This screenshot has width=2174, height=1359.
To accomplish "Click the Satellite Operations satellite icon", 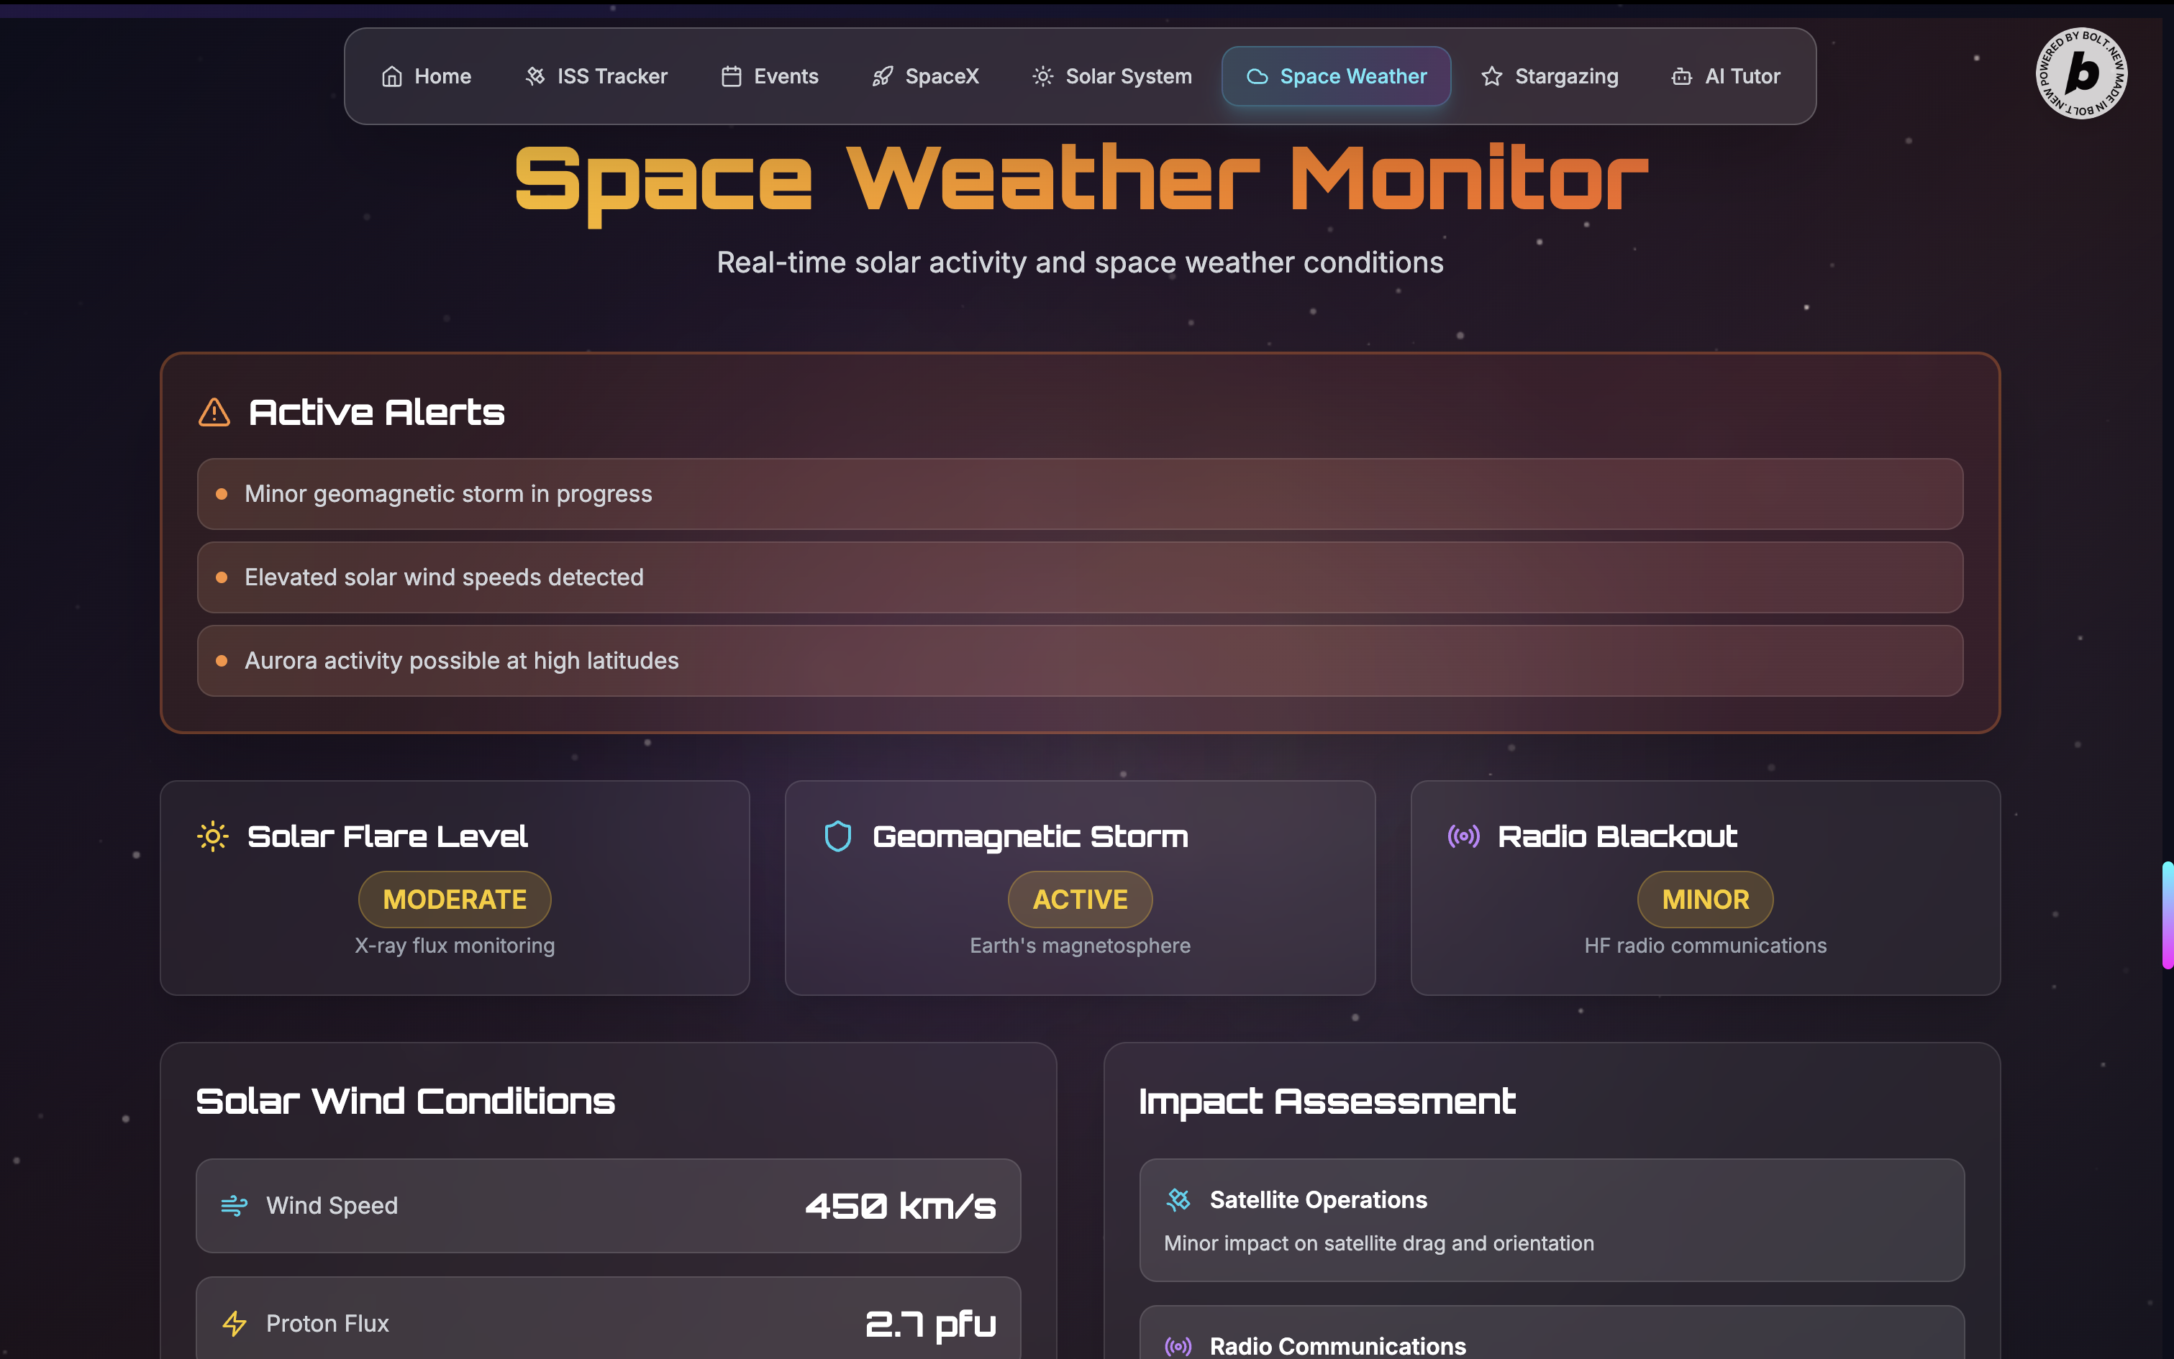I will (1178, 1200).
